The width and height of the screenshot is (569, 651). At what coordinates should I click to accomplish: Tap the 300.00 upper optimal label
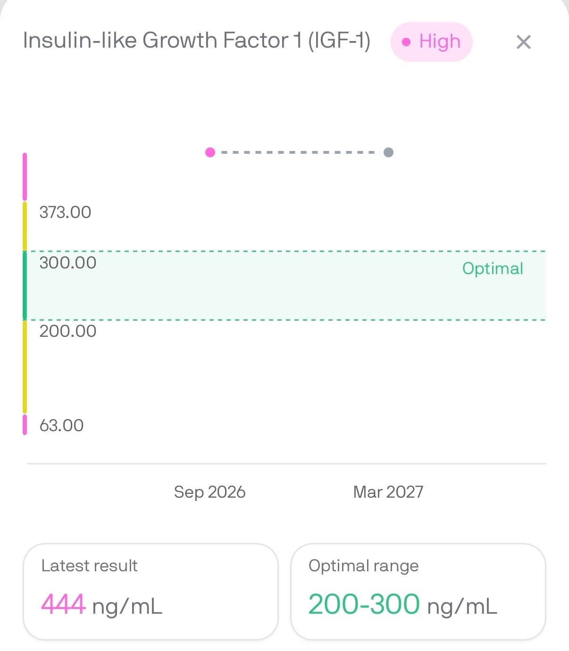coord(68,263)
